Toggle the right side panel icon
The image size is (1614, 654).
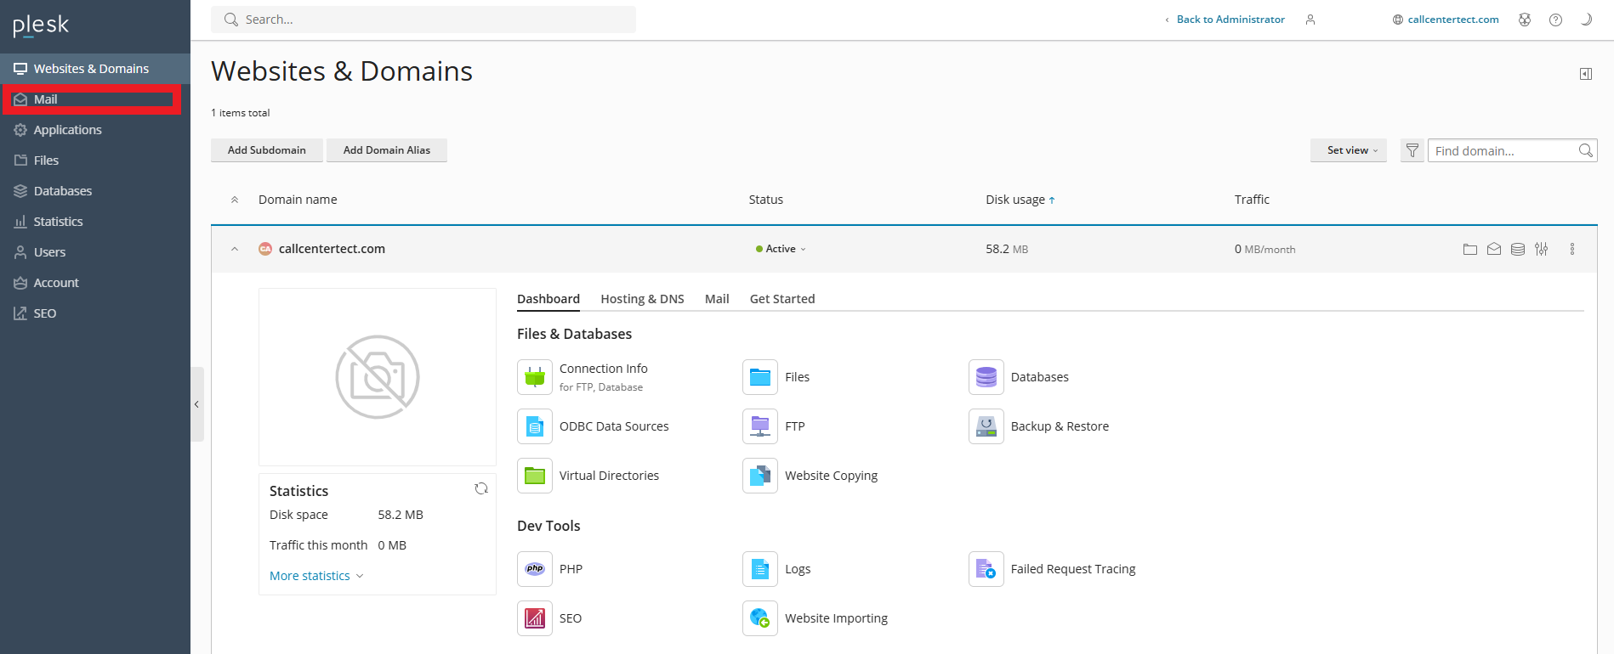[x=1586, y=74]
